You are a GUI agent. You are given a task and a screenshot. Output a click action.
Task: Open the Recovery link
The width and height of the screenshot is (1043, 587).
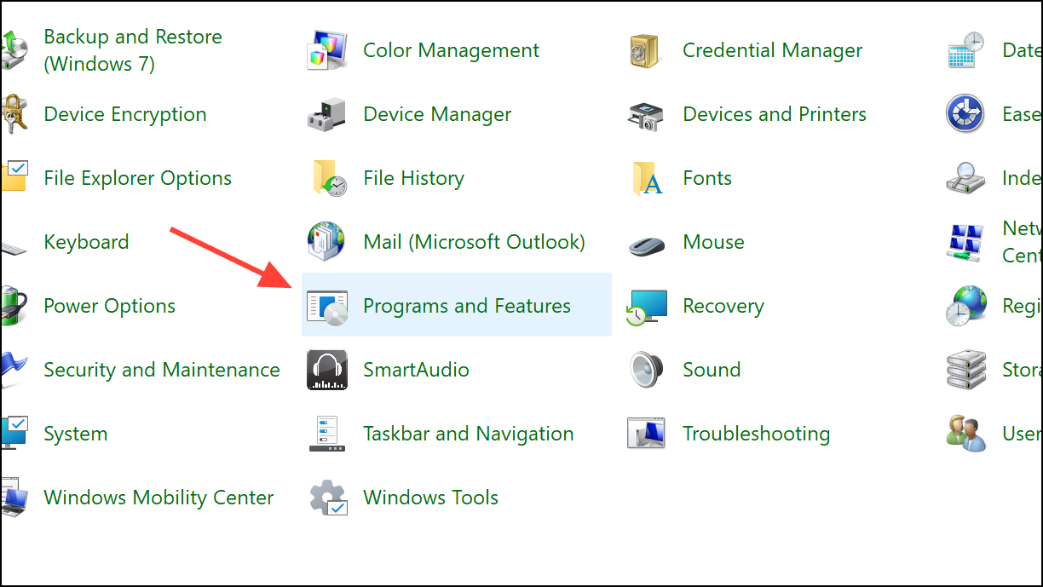click(723, 306)
